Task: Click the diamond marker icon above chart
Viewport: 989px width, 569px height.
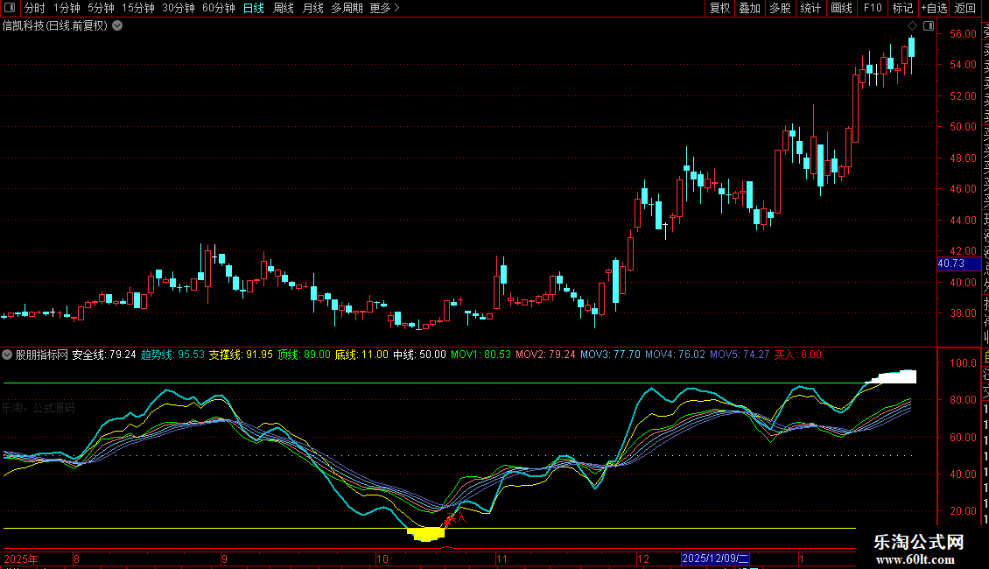Action: click(x=912, y=26)
